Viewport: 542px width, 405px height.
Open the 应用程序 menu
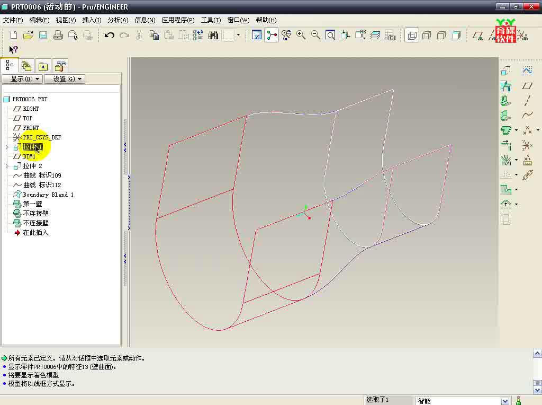(x=178, y=20)
